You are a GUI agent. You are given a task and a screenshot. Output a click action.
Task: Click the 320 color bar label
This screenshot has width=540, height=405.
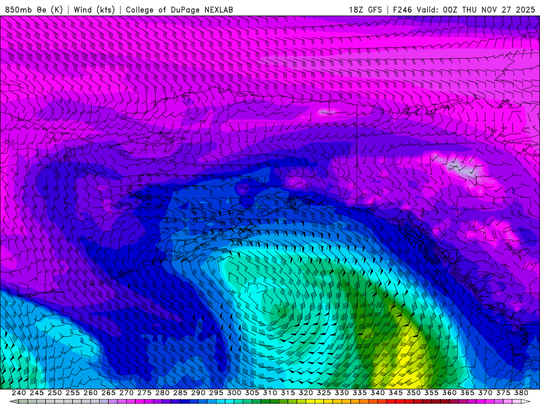point(306,393)
